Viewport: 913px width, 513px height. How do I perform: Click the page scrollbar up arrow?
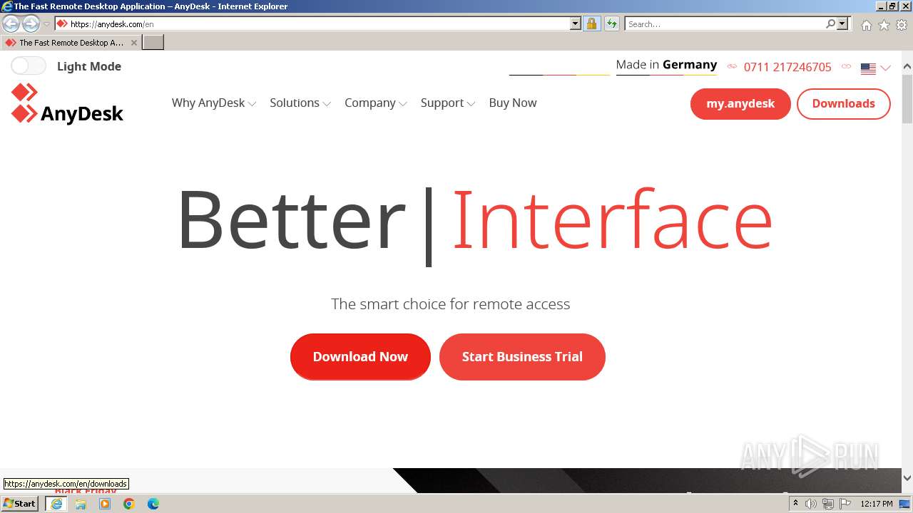click(907, 67)
